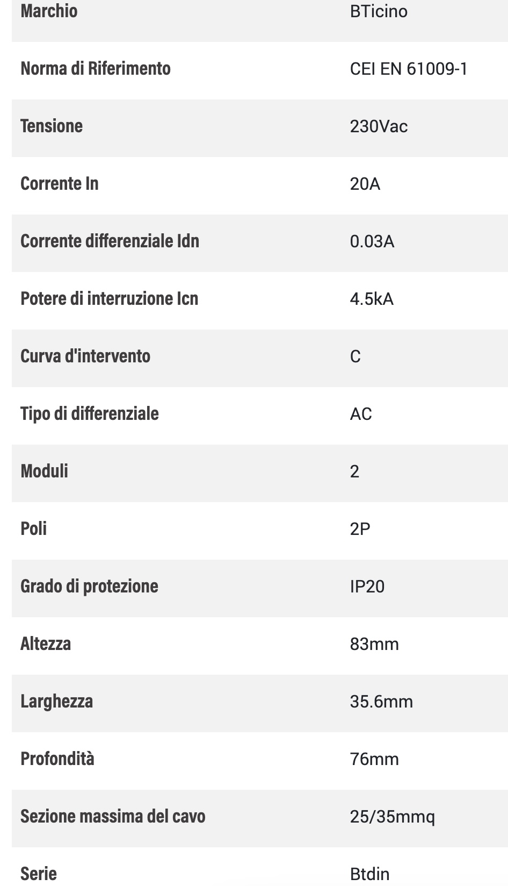Click the Norma di Riferimento label
This screenshot has width=508, height=886.
pos(96,69)
